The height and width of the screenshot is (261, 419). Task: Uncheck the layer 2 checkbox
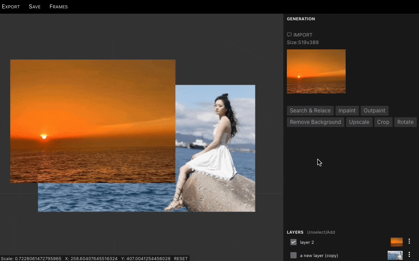tap(293, 242)
